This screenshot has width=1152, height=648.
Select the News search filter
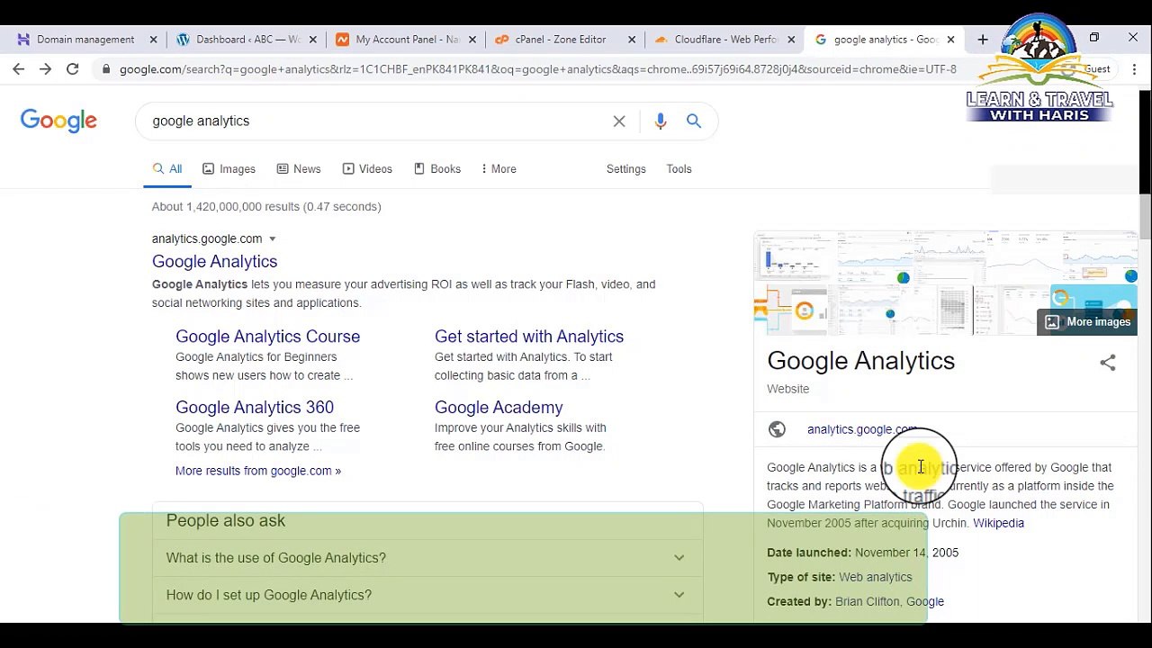(x=299, y=169)
